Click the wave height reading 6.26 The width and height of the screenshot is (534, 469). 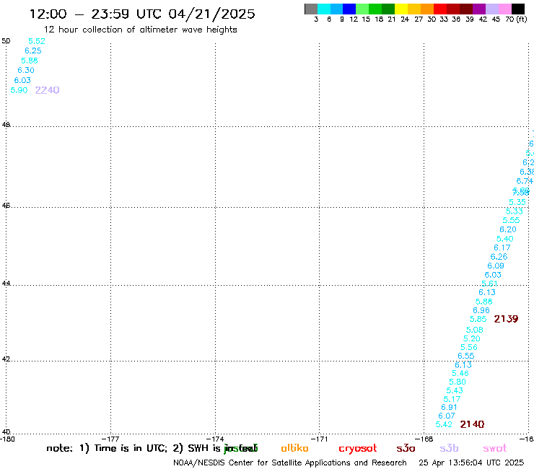pyautogui.click(x=499, y=257)
